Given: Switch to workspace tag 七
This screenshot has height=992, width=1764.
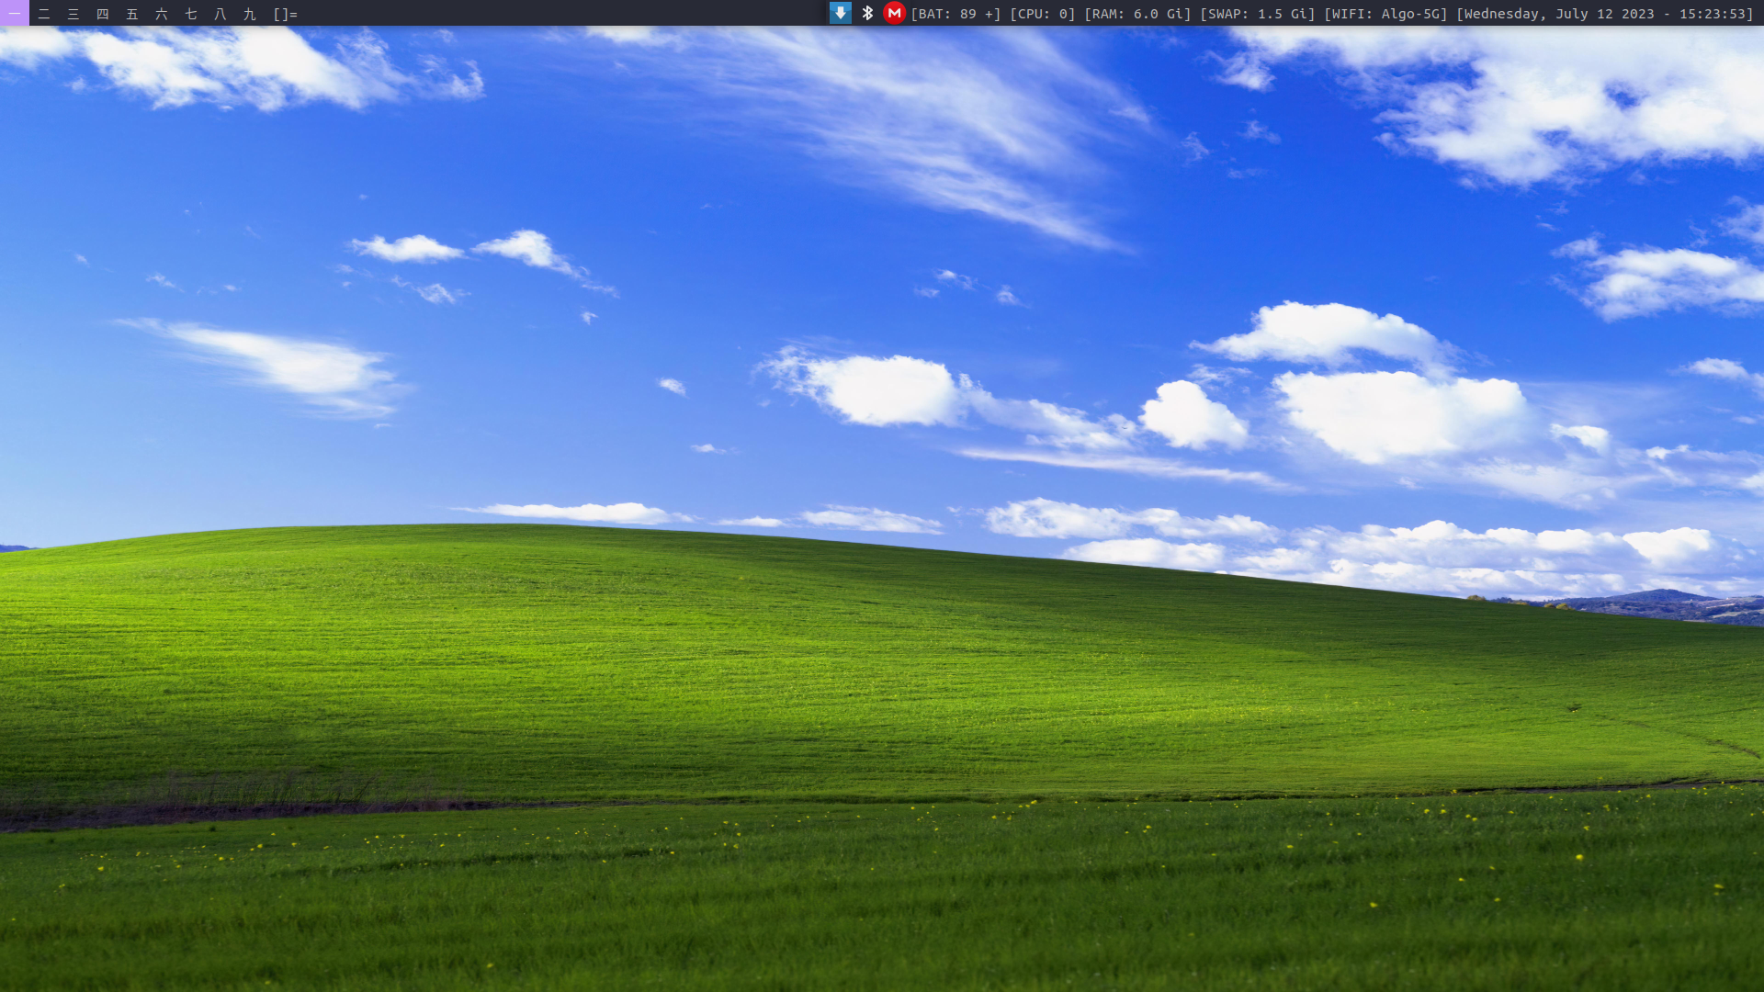Looking at the screenshot, I should click(x=191, y=13).
